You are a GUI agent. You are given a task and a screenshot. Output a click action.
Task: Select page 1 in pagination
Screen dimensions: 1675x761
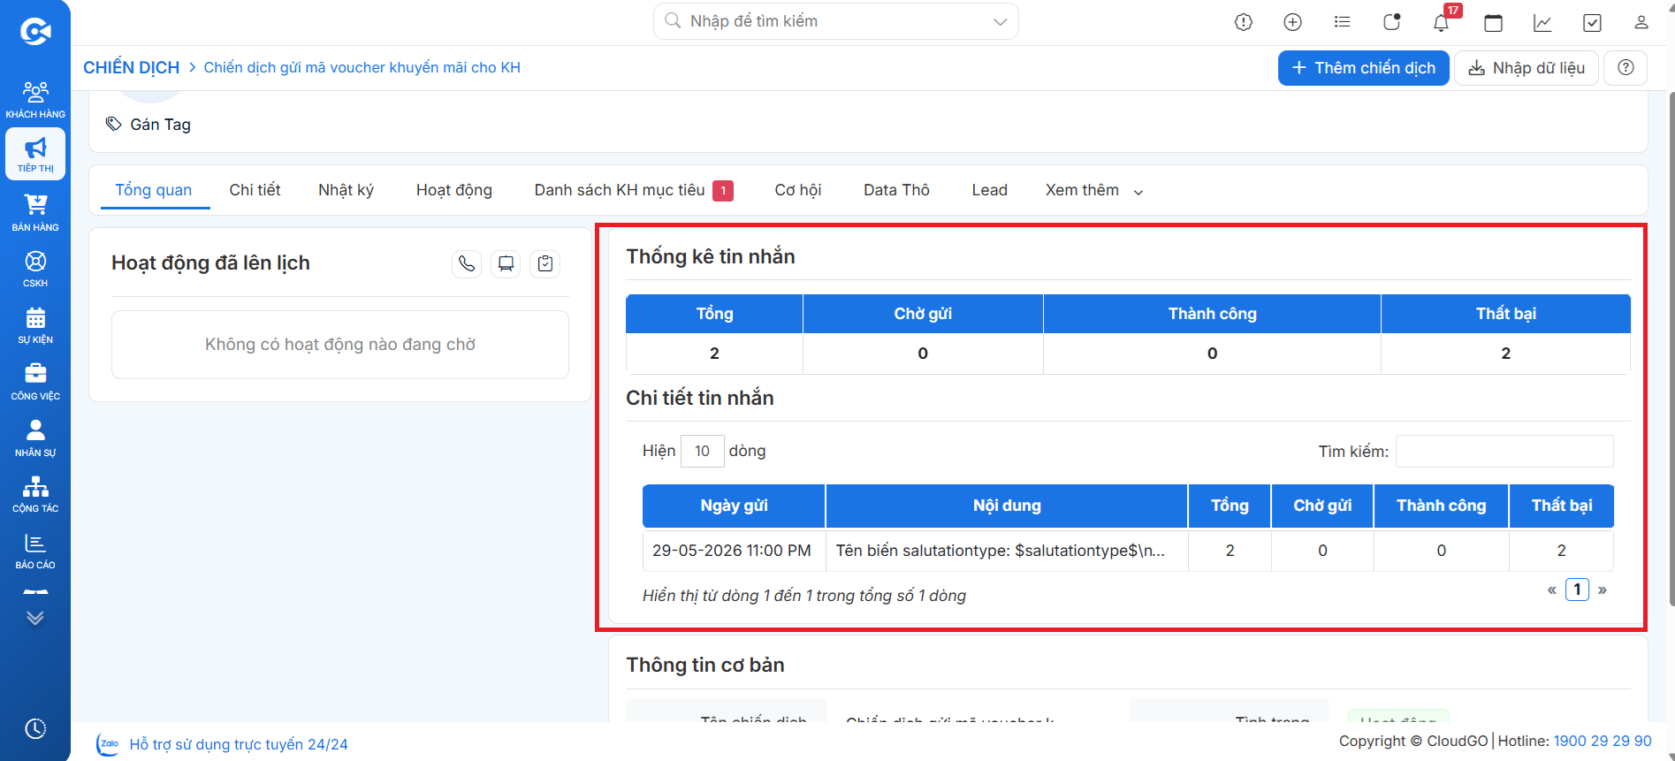(x=1577, y=590)
